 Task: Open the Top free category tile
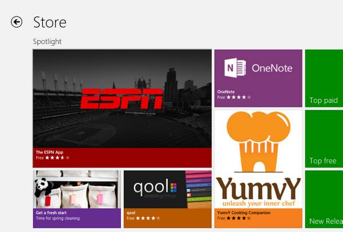point(324,139)
